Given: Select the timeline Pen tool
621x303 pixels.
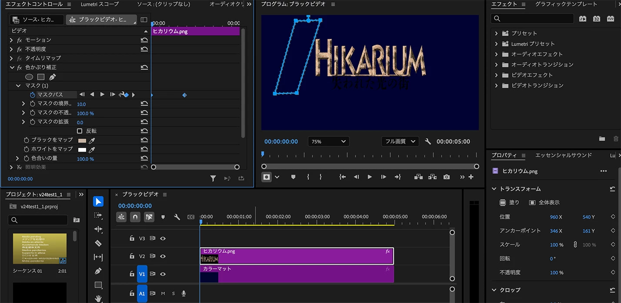Looking at the screenshot, I should point(98,271).
